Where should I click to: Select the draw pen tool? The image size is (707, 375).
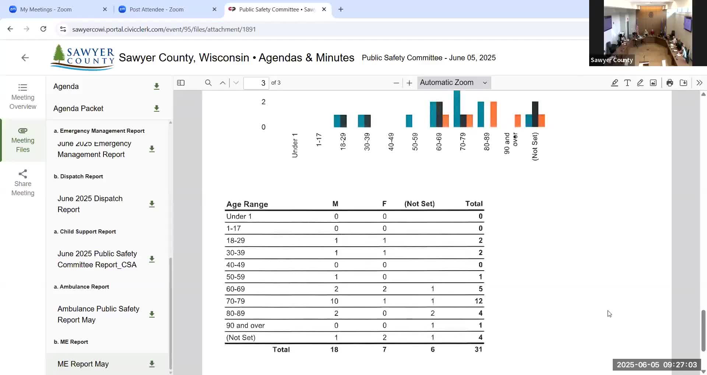point(640,83)
